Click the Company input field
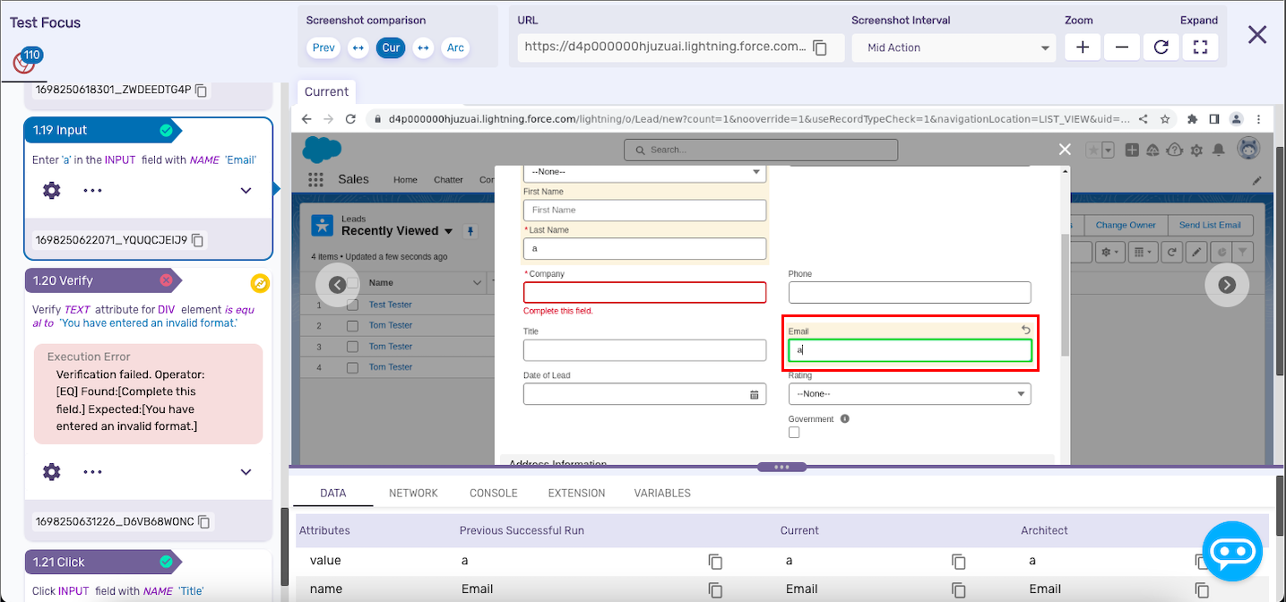This screenshot has width=1286, height=602. click(x=644, y=292)
